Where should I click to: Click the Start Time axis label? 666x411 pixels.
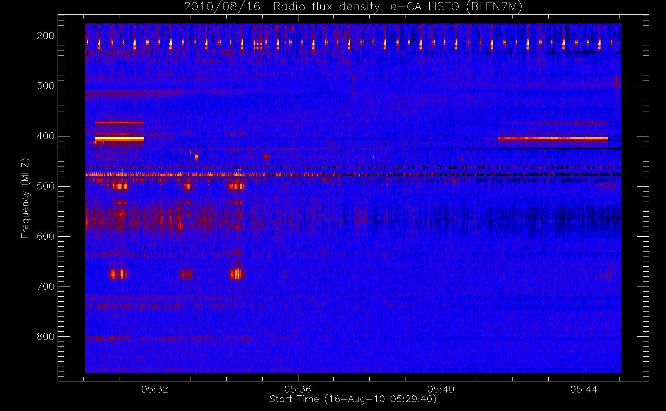[353, 399]
